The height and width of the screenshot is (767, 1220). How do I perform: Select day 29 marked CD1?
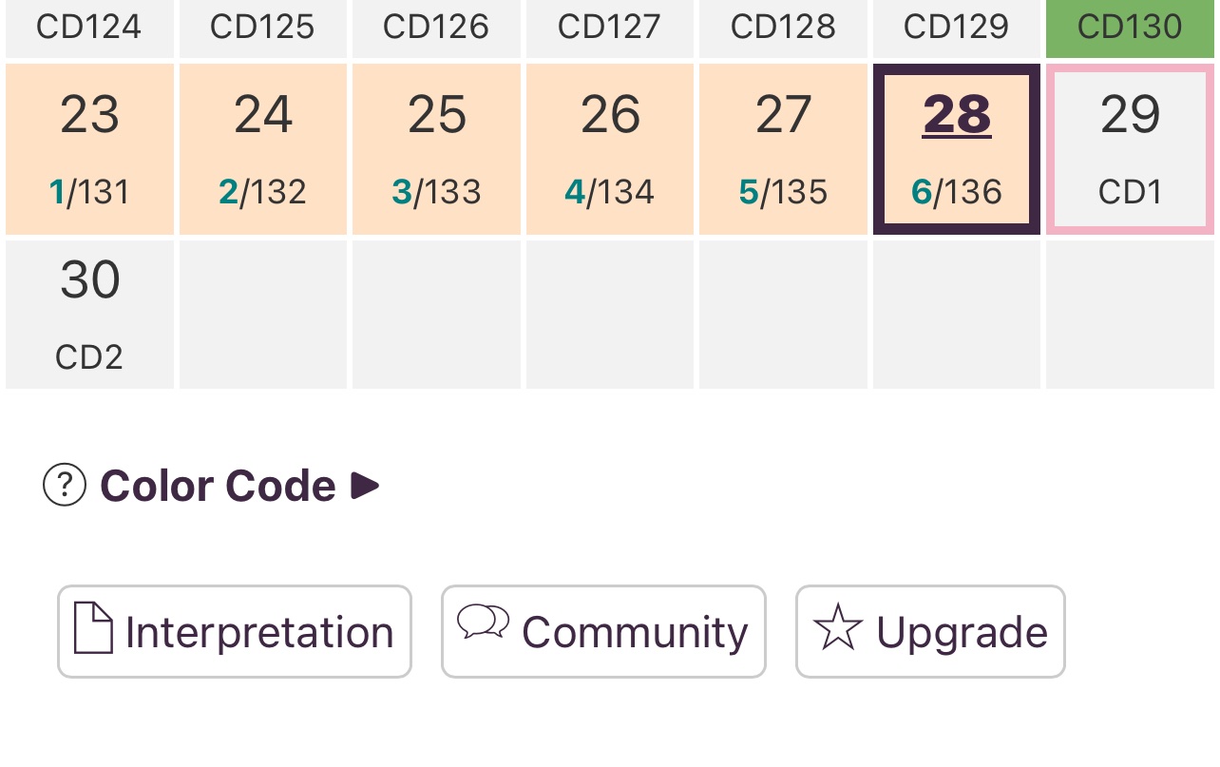[1131, 148]
